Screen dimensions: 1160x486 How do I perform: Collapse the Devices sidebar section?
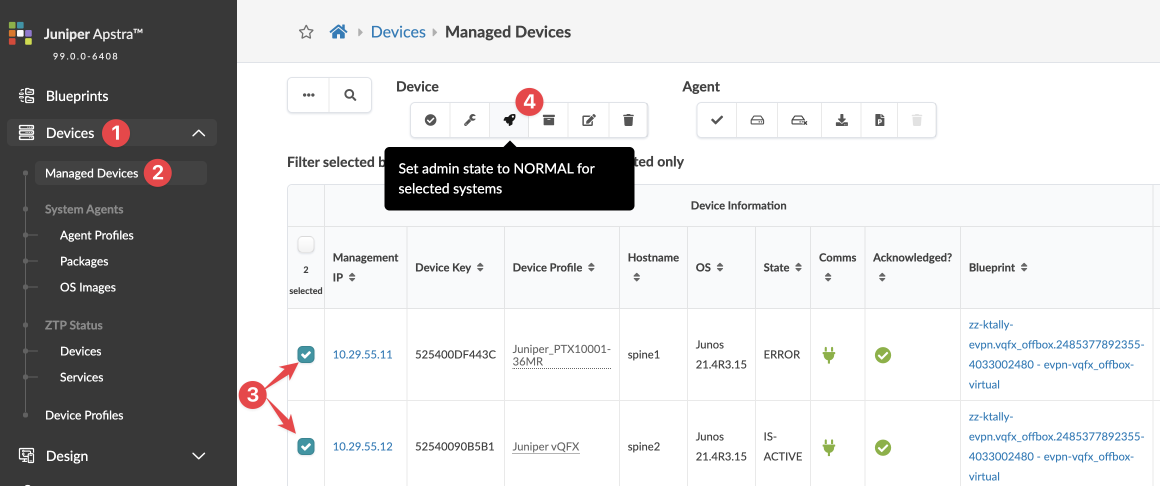(198, 133)
